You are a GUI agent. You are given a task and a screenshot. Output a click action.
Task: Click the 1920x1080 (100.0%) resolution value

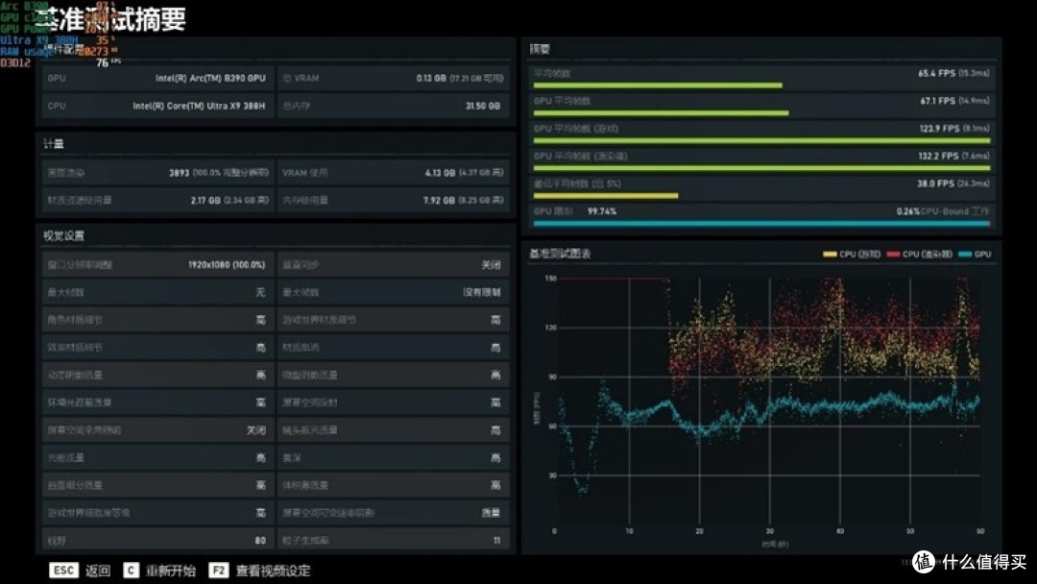[x=227, y=264]
